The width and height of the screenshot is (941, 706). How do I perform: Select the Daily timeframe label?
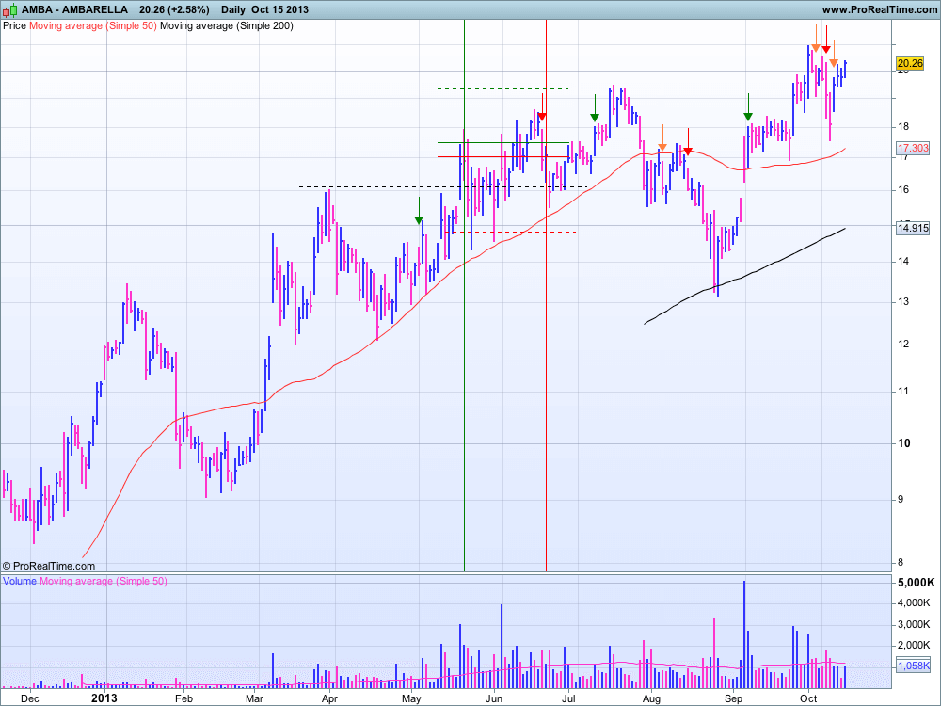tap(232, 9)
